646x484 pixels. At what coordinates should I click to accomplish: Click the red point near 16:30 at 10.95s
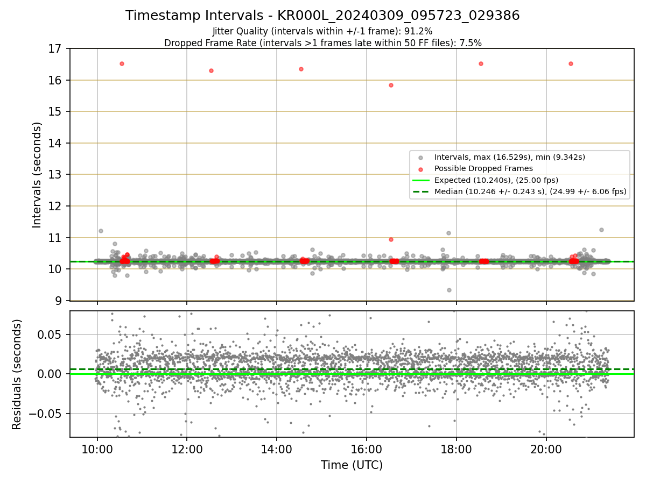(x=391, y=239)
